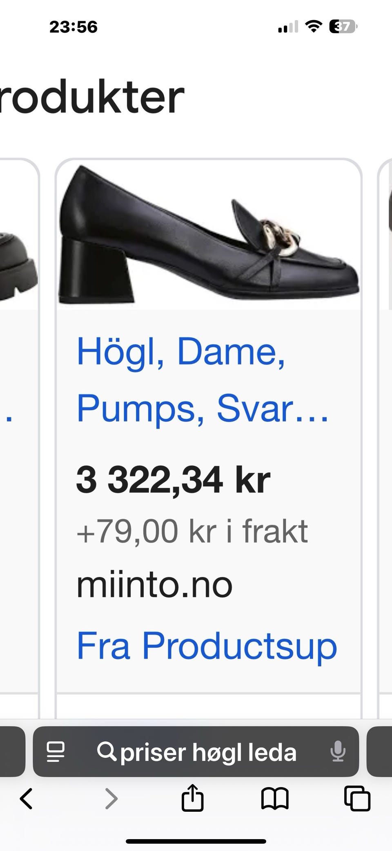Open the page reader menu icon
This screenshot has width=392, height=851.
(56, 752)
